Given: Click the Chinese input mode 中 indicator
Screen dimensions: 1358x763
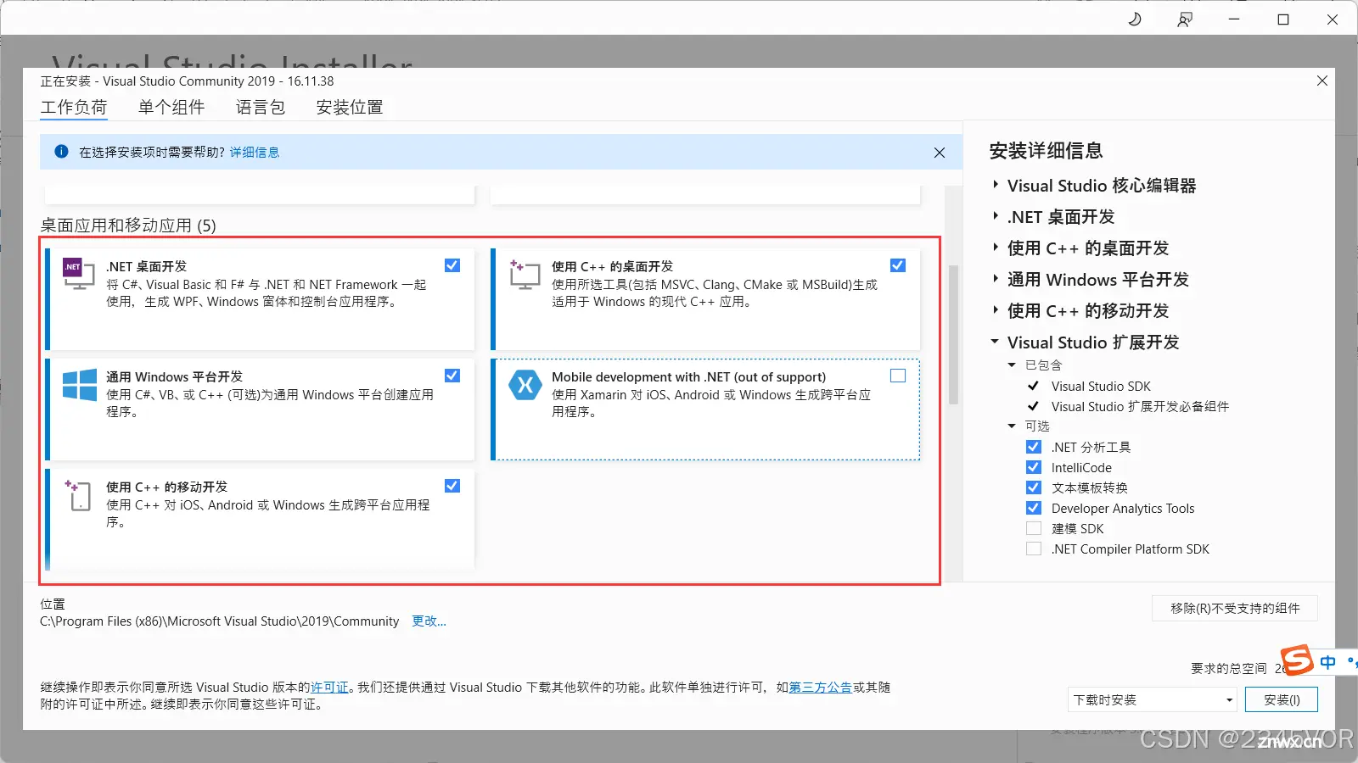Looking at the screenshot, I should click(x=1328, y=662).
